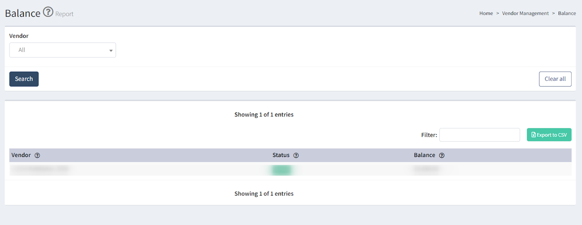Viewport: 582px width, 225px height.
Task: Click the Search button
Action: [x=24, y=79]
